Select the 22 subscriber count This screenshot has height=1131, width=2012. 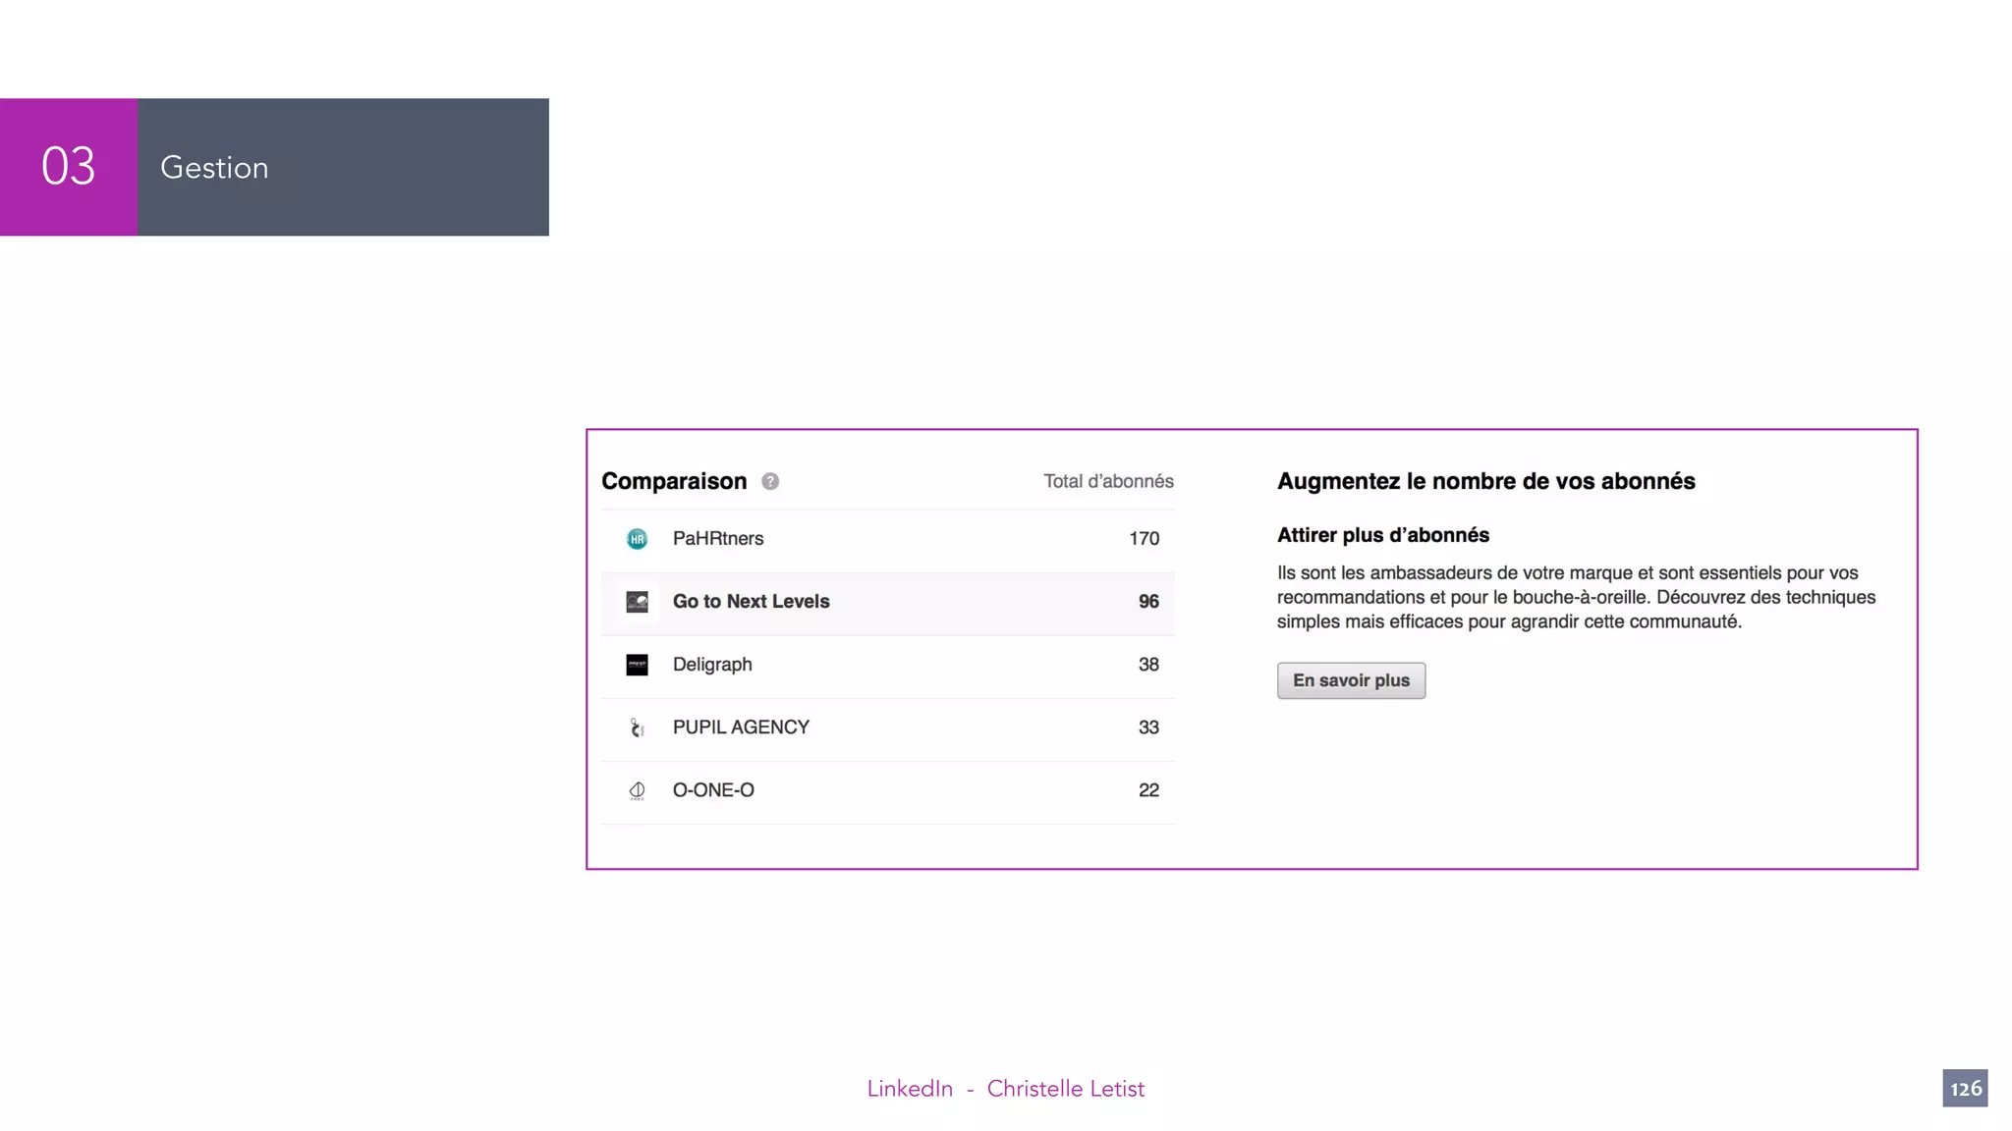(x=1148, y=789)
